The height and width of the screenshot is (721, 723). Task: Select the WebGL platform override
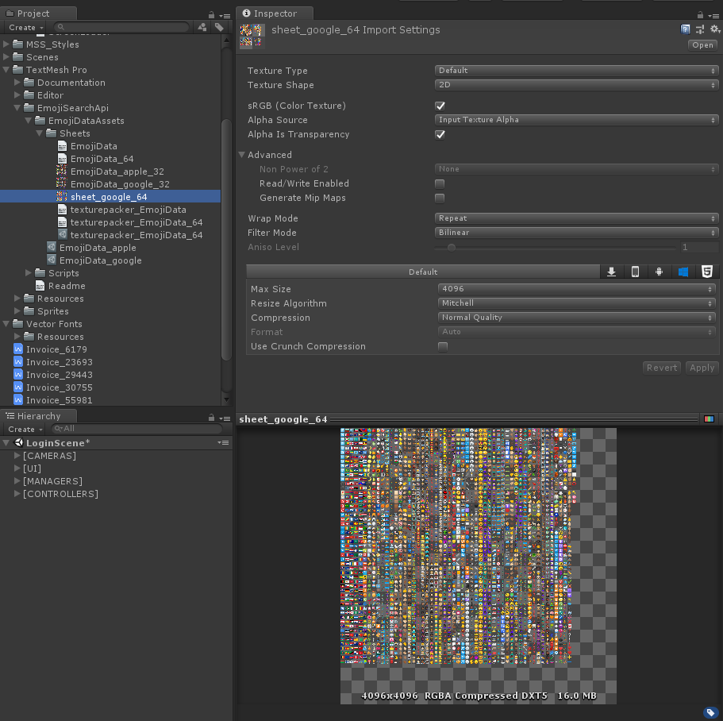click(706, 272)
